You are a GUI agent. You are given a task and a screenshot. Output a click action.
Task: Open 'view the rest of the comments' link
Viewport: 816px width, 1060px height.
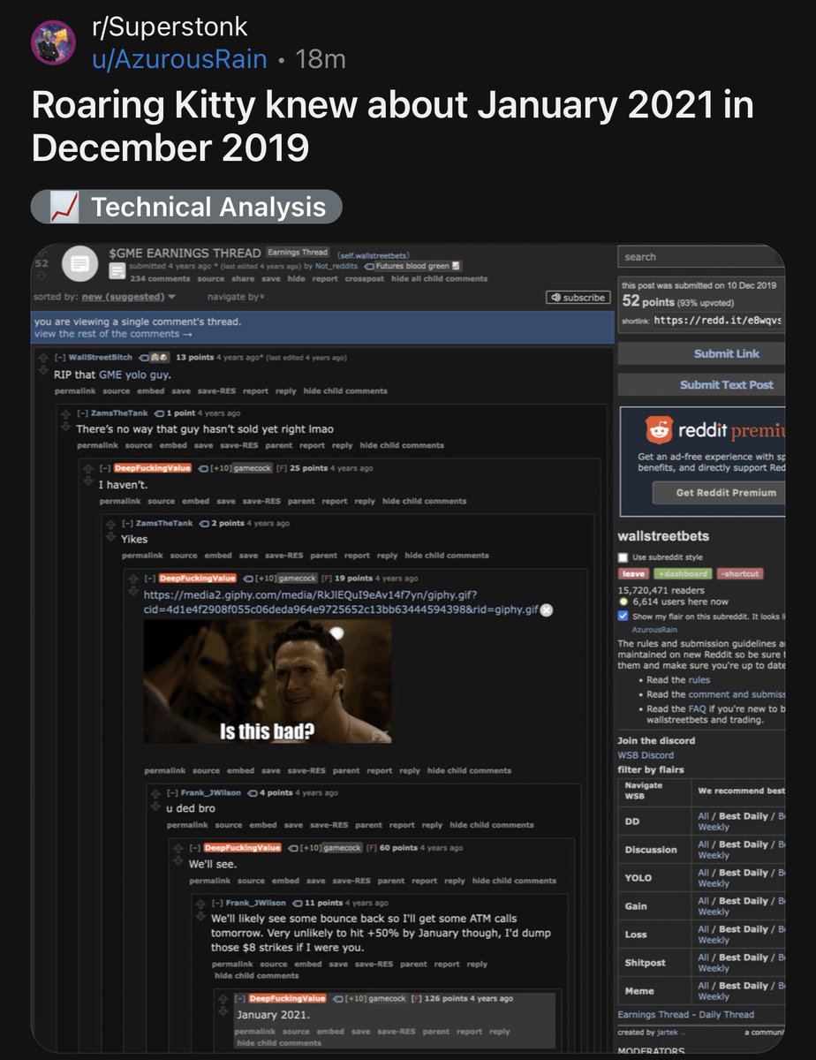113,334
